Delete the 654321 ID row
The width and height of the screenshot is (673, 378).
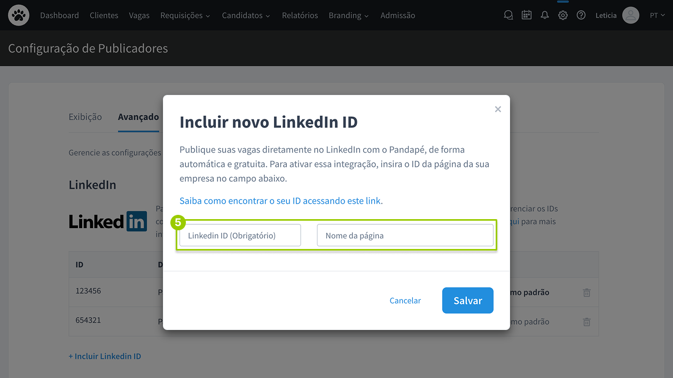click(586, 322)
